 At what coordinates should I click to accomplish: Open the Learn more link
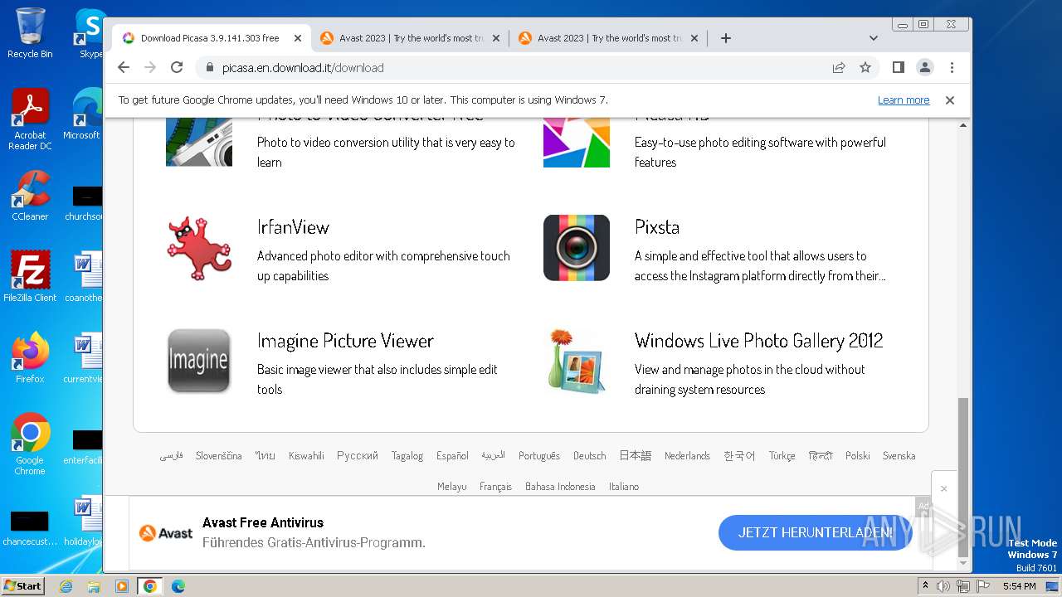coord(904,100)
